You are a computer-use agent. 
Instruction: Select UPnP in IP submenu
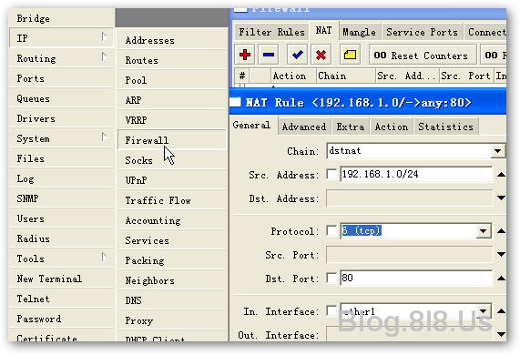[172, 180]
